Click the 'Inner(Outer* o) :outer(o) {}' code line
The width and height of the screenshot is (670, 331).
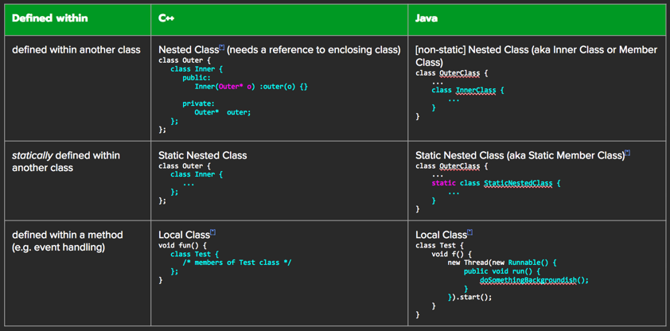pos(251,86)
